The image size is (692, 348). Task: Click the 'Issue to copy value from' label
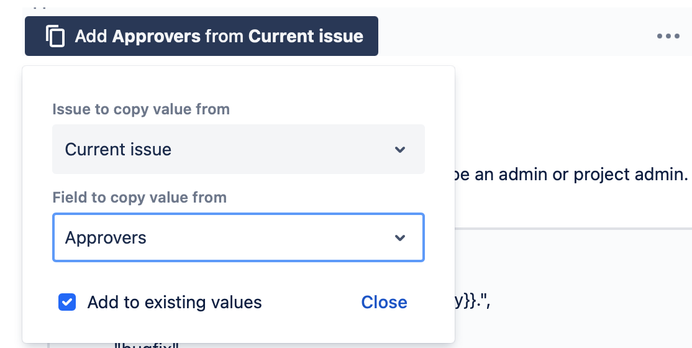point(141,109)
